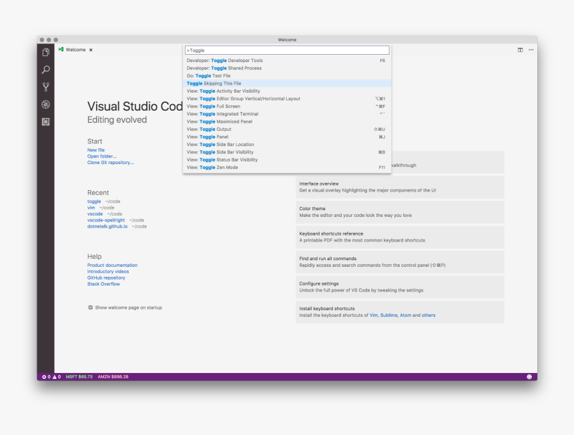Viewport: 574px width, 435px height.
Task: Click the warnings count in status bar
Action: point(57,377)
